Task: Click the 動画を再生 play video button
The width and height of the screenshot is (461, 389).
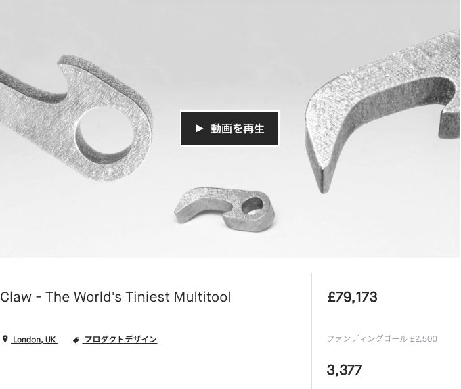Action: (x=229, y=129)
